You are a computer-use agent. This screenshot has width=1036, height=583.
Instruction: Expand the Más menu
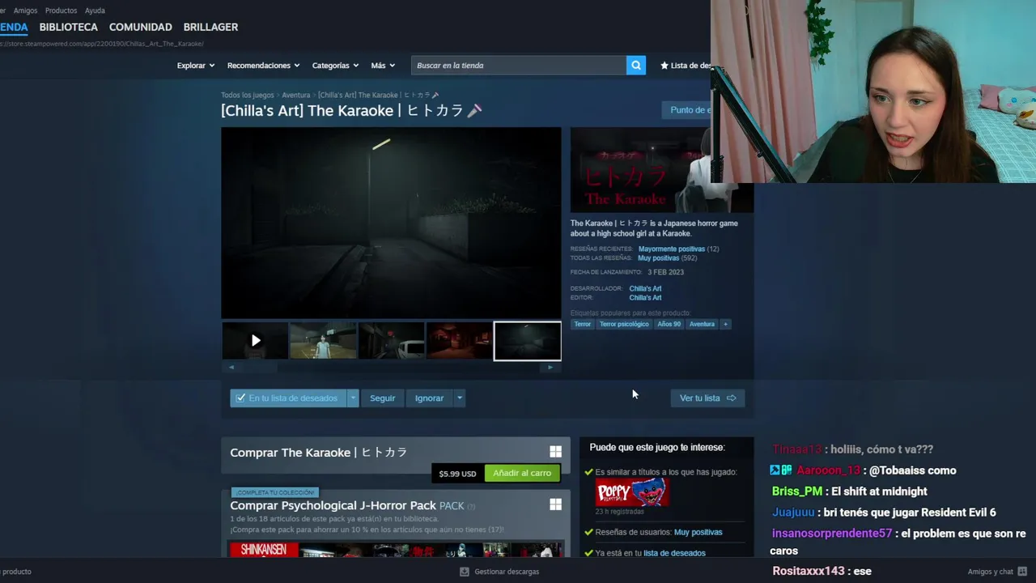click(383, 66)
